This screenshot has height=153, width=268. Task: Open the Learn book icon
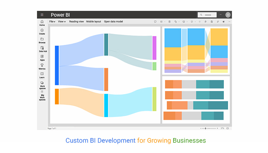point(42,75)
